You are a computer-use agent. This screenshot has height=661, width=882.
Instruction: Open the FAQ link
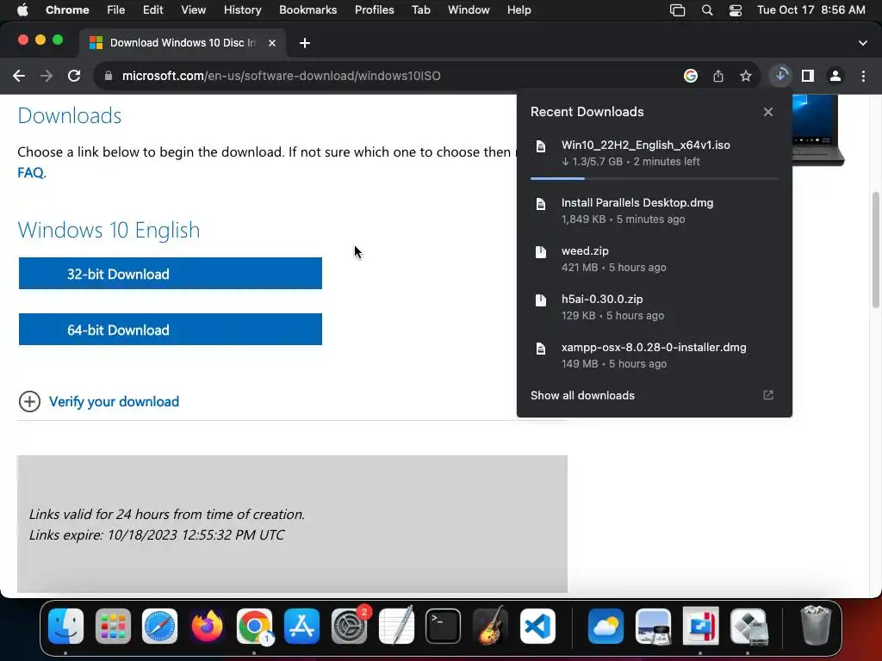click(x=30, y=172)
